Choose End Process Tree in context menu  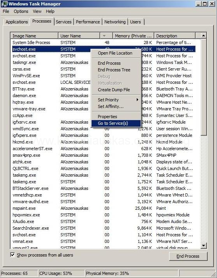[x=116, y=70]
